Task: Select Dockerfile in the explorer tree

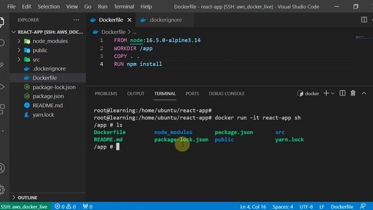Action: tap(48, 78)
